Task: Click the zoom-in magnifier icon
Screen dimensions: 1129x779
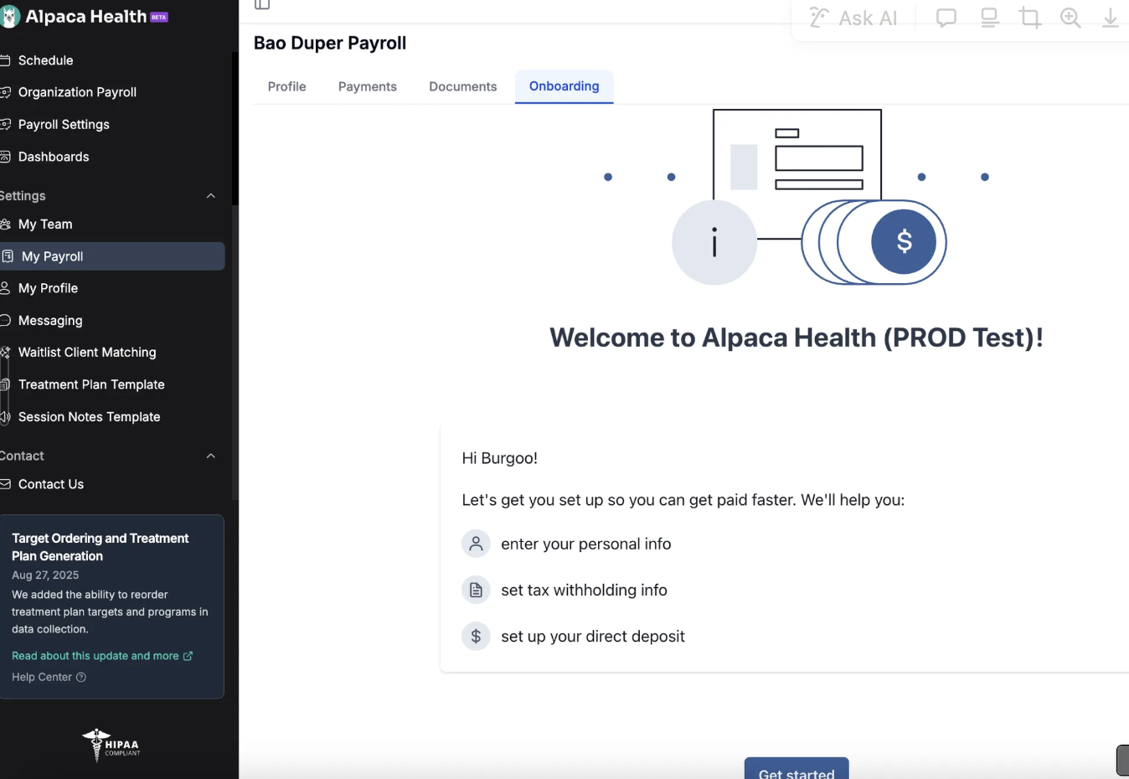Action: (1070, 18)
